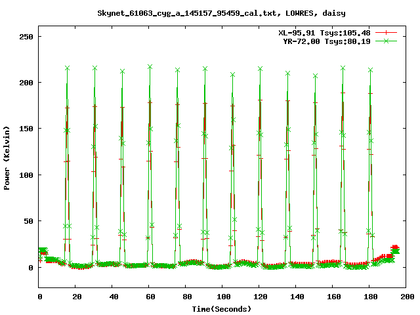Click the 60 tick label on x-axis
This screenshot has width=420, height=315.
(x=150, y=297)
